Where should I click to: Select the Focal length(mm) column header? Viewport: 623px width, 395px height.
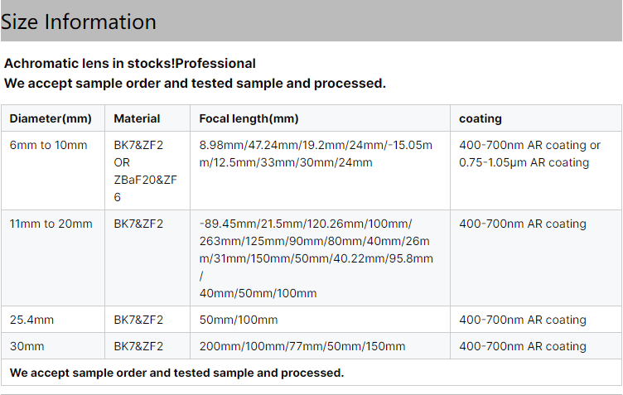click(249, 118)
